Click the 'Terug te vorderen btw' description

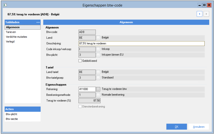(x=114, y=89)
